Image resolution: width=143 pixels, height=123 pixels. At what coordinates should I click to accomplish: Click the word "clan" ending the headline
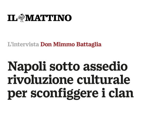coord(121,93)
